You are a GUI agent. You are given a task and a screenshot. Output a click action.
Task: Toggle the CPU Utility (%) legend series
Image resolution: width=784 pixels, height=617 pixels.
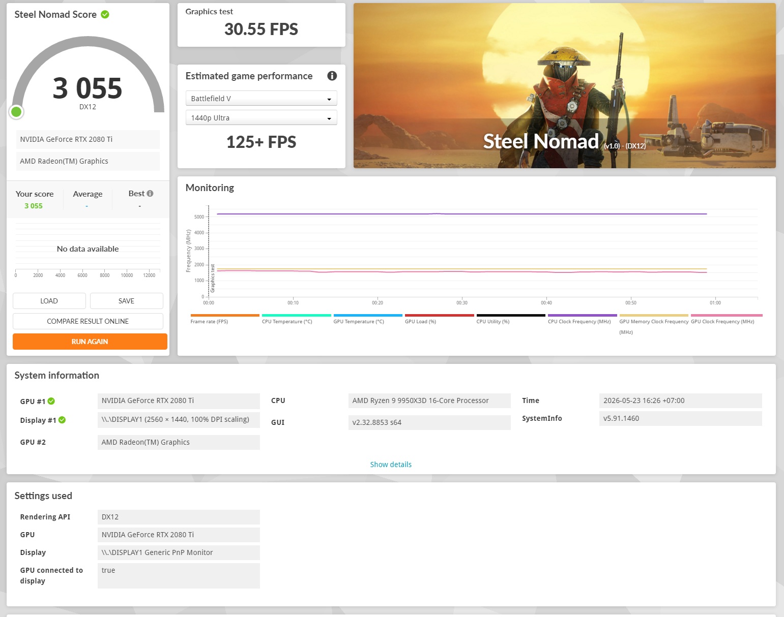510,319
